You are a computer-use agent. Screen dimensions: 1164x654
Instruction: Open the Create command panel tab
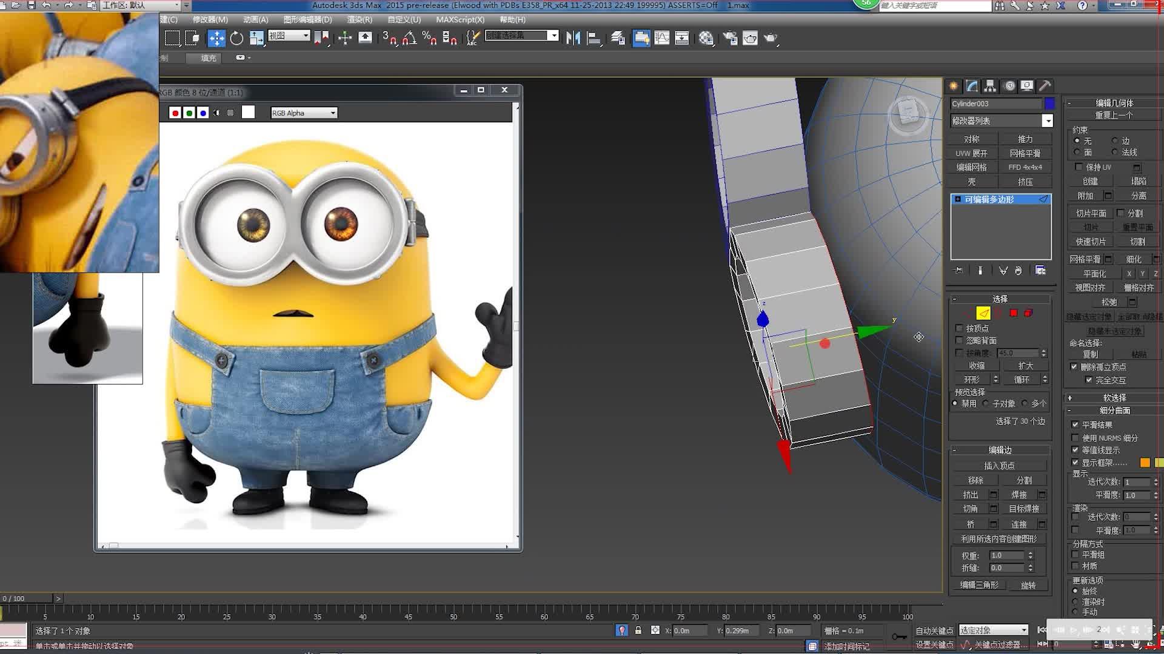[954, 86]
